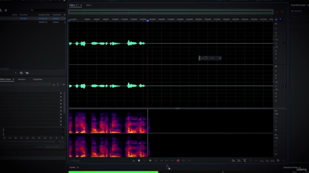Click the +0 dB value in HUD
The height and width of the screenshot is (173, 309).
coord(211,58)
